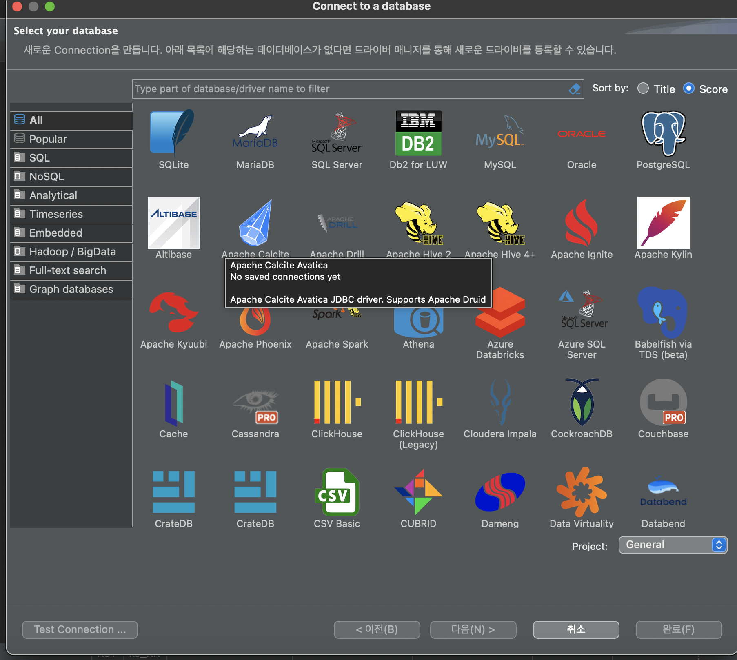Screen dimensions: 737x660
Task: Select the ClickHouse (Legacy) icon
Action: click(418, 402)
